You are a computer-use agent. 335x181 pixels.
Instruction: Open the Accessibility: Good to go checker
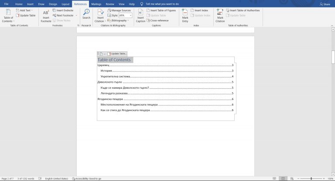pos(86,179)
